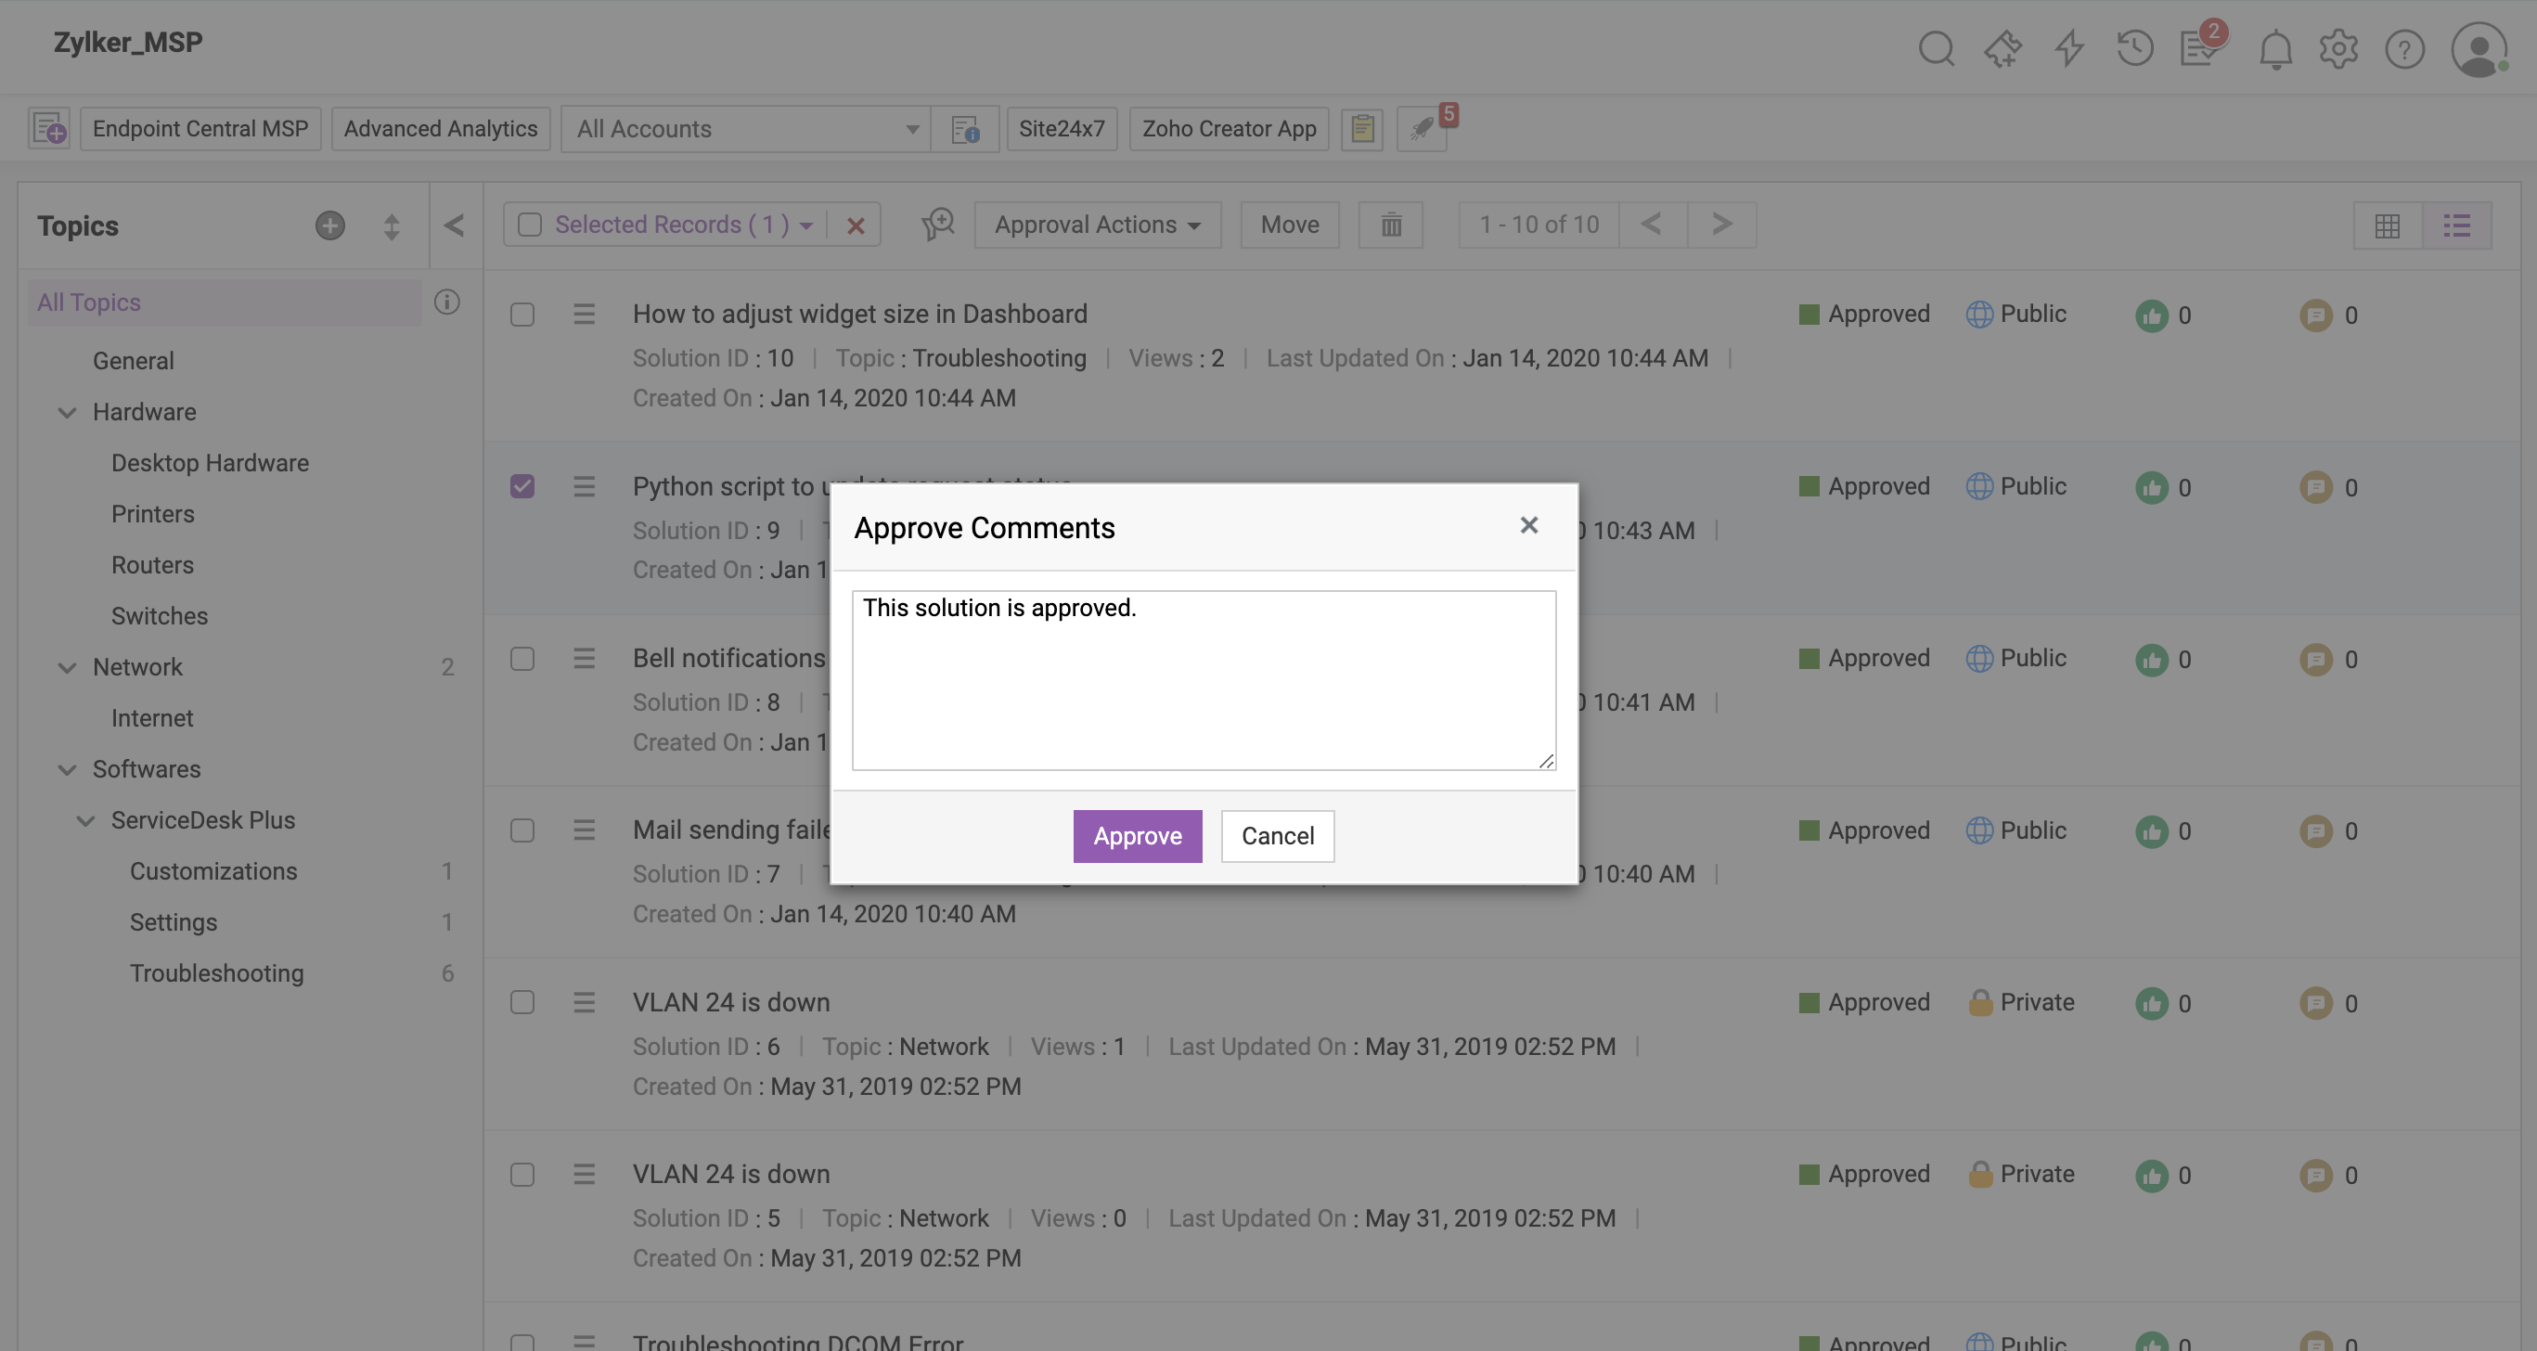This screenshot has height=1351, width=2537.
Task: Check the widget size solution checkbox
Action: (522, 315)
